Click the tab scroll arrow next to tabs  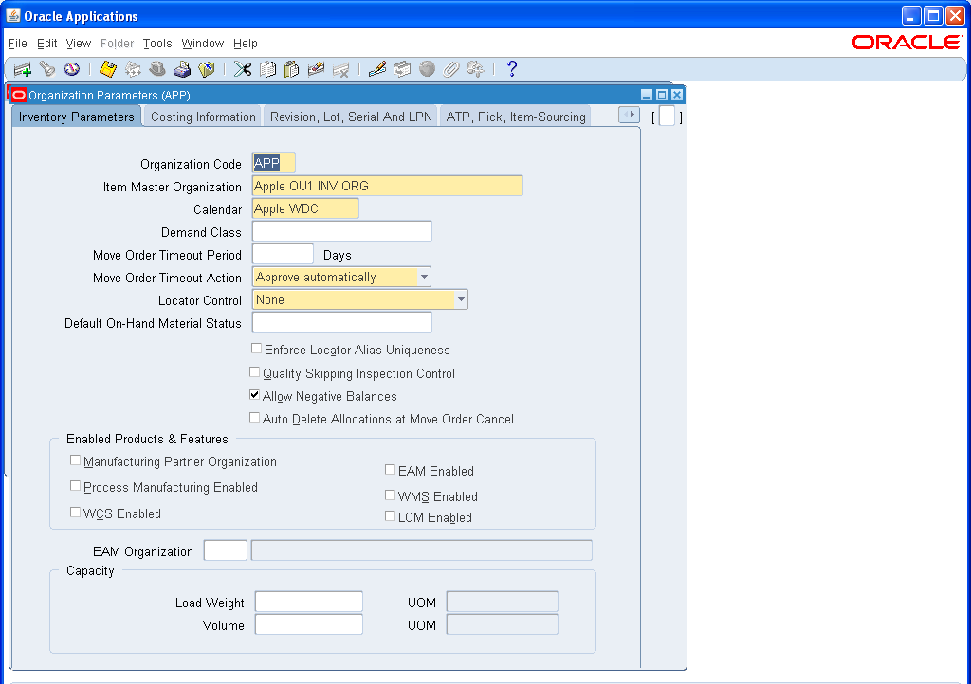[x=630, y=113]
